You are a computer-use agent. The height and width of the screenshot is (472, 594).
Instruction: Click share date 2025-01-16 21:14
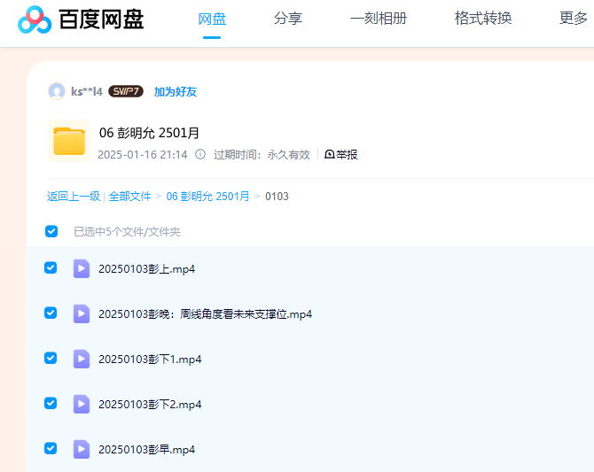(x=143, y=154)
